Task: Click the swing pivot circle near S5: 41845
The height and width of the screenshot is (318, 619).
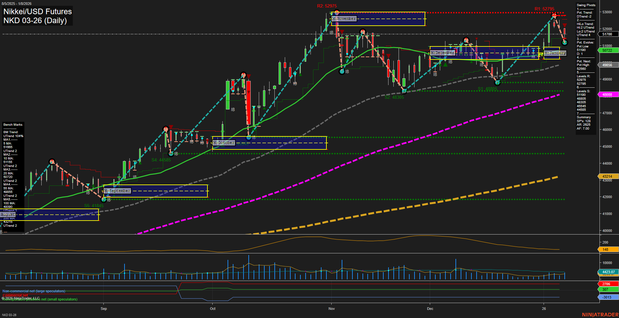Action: pos(103,199)
